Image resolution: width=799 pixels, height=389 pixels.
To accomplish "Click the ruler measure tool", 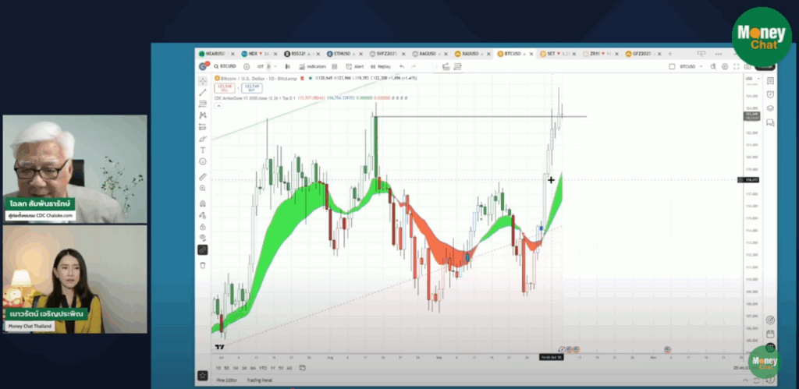I will click(203, 177).
